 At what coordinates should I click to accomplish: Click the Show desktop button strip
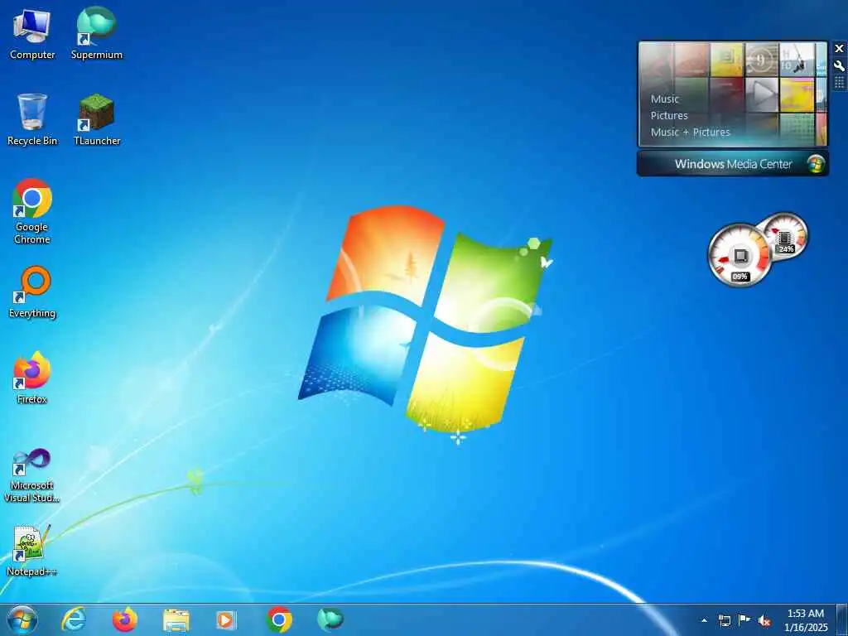[842, 619]
